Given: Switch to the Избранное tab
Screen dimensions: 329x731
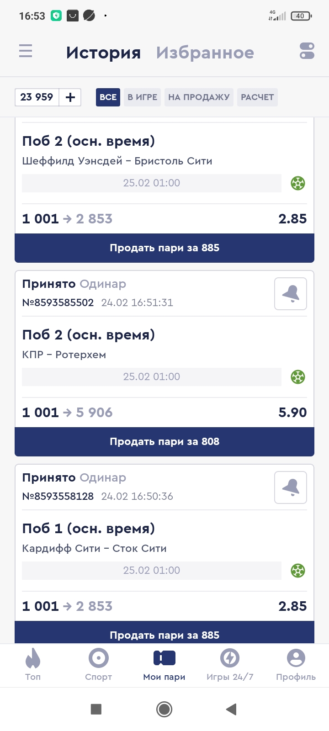Looking at the screenshot, I should 205,53.
